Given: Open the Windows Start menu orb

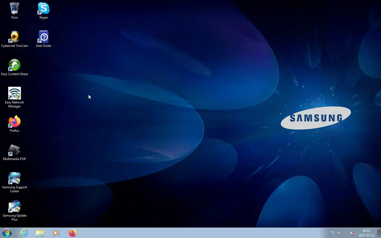Looking at the screenshot, I should 7,233.
